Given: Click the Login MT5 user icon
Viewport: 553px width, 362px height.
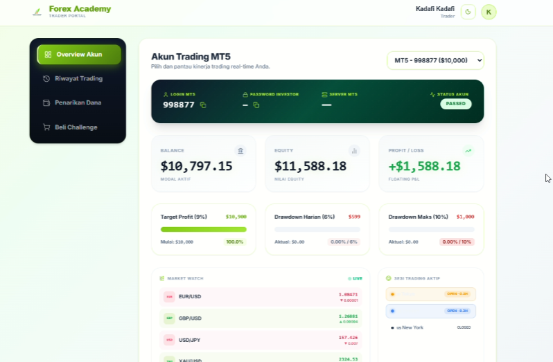Looking at the screenshot, I should coord(166,94).
